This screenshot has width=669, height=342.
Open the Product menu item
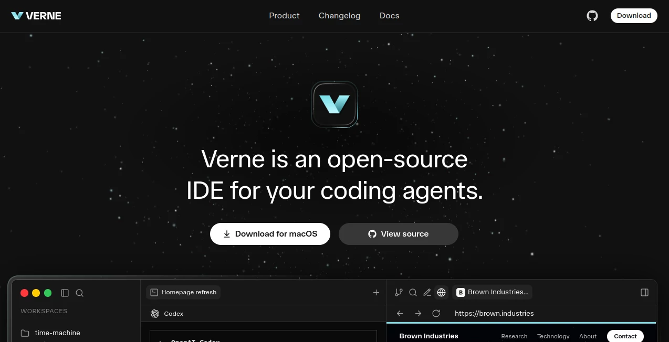pyautogui.click(x=284, y=16)
